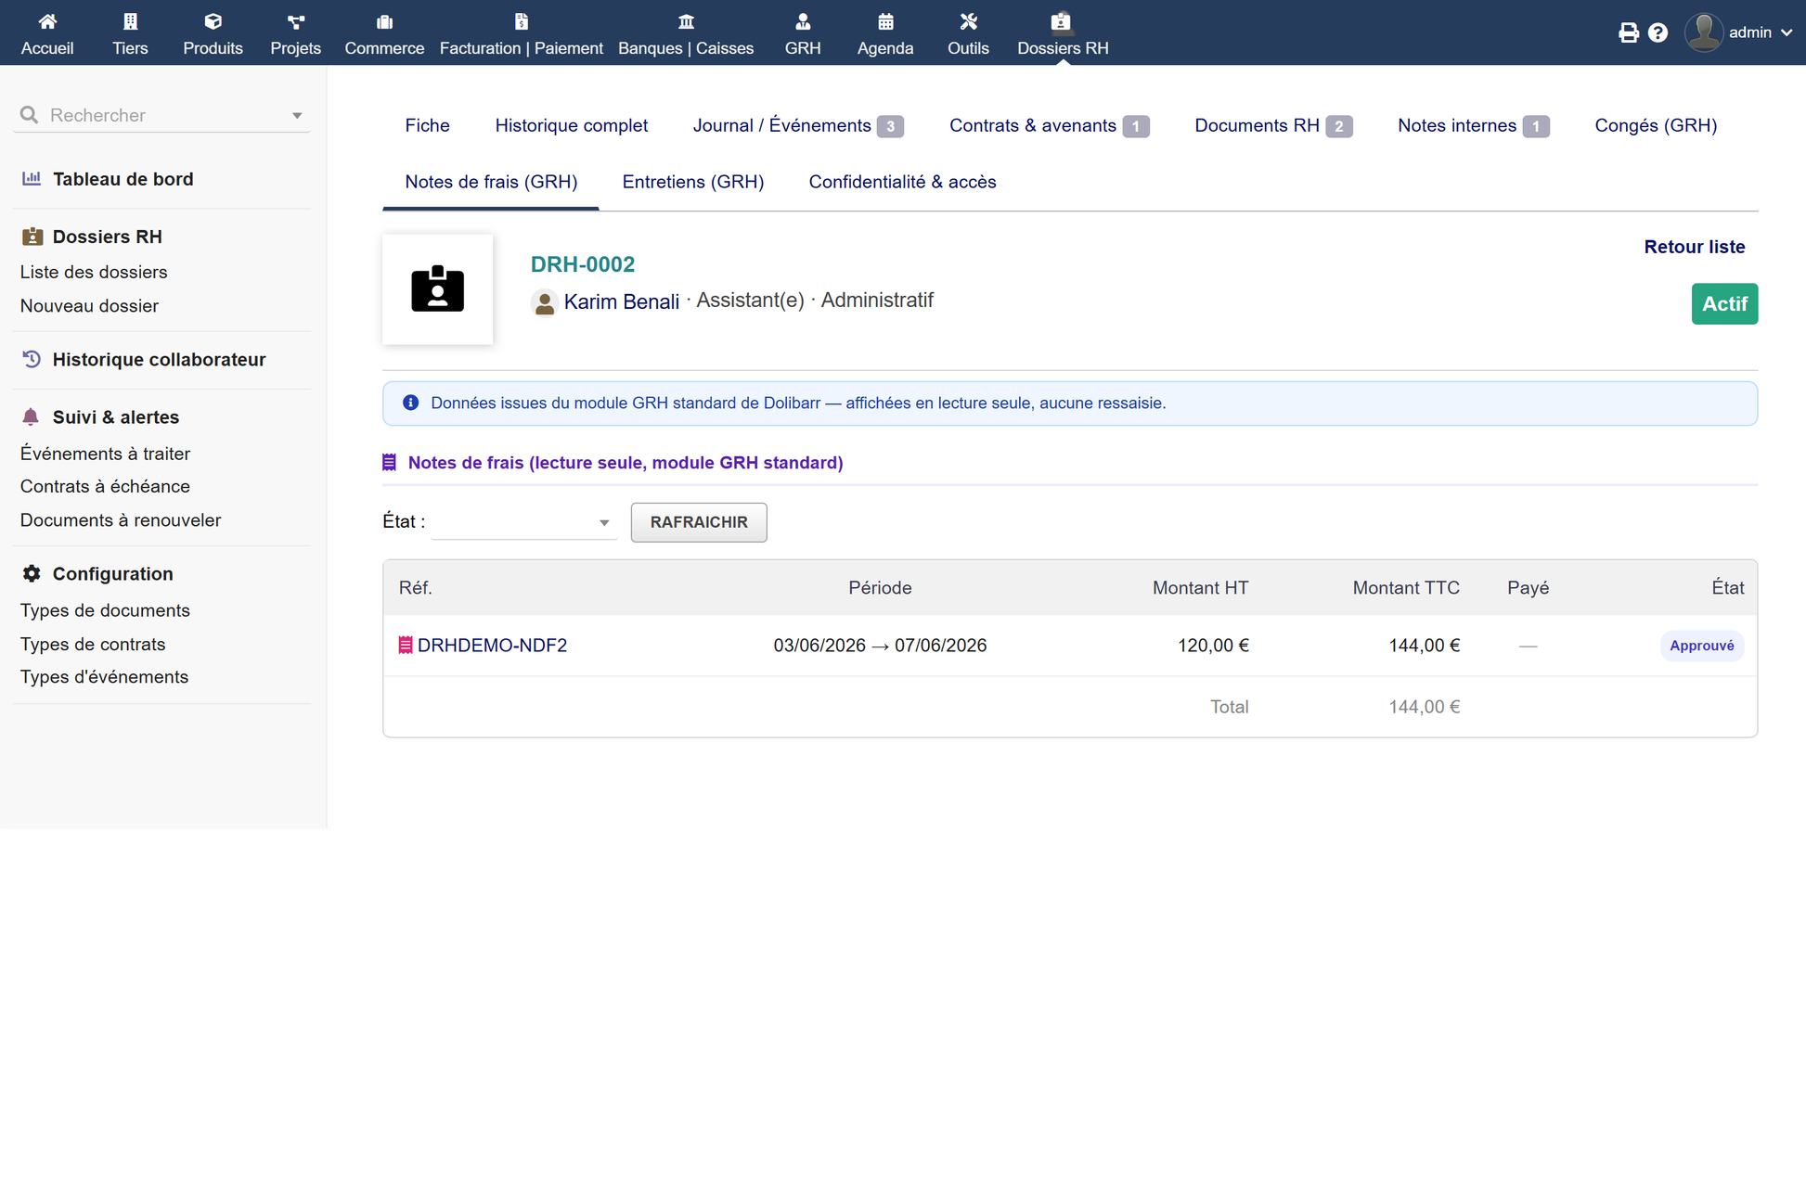Open Nouveau dossier in sidebar
This screenshot has height=1178, width=1806.
click(x=89, y=305)
